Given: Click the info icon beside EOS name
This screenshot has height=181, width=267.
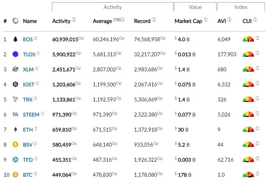Looking at the screenshot, I should (x=35, y=38).
